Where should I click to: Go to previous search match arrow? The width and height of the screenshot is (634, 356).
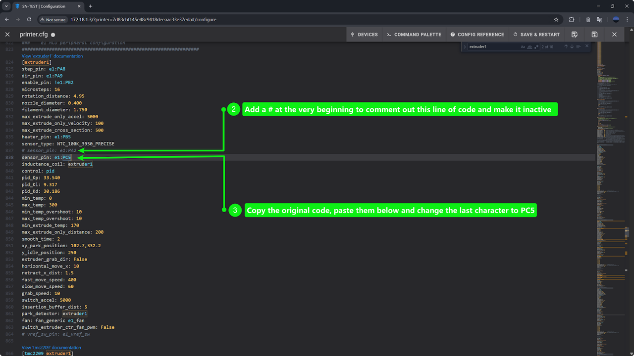[x=566, y=46]
